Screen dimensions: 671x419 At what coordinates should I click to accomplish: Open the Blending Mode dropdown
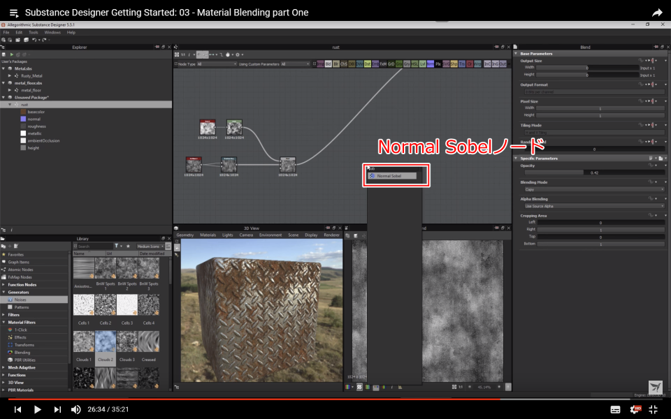tap(594, 189)
